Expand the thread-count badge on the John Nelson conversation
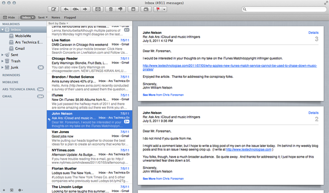329x193 pixels. tap(127, 121)
